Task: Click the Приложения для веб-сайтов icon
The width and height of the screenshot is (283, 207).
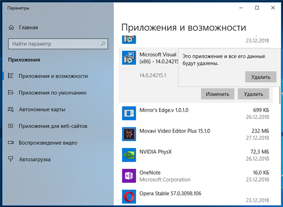Action: click(11, 126)
